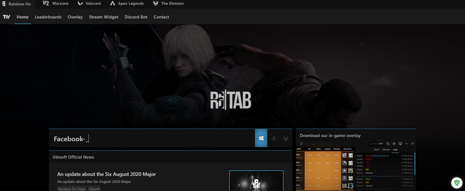Viewport: 465px width, 191px height.
Task: Switch to the Valorant tab
Action: 89,3
